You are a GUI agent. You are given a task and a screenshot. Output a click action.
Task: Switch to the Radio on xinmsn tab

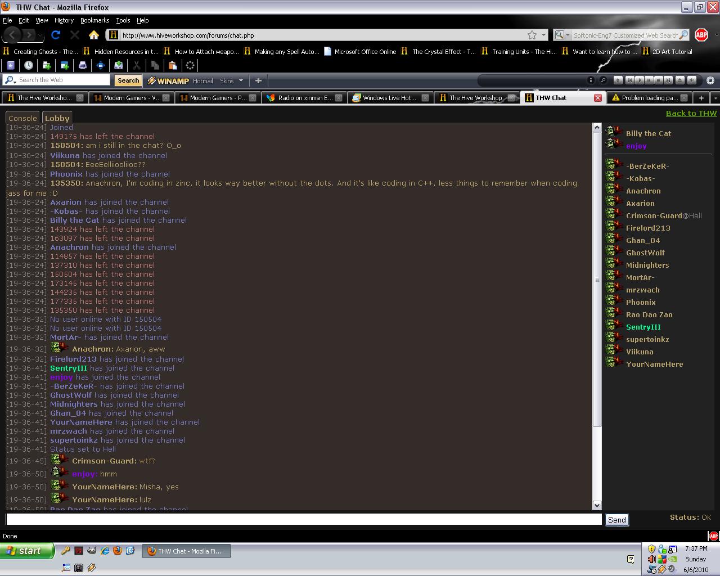[x=304, y=98]
